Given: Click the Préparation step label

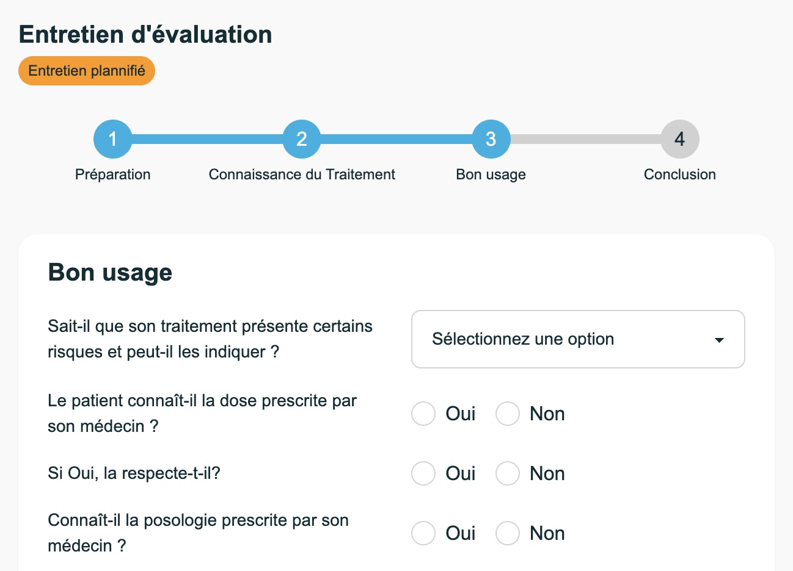Looking at the screenshot, I should [112, 174].
